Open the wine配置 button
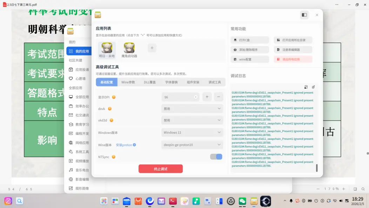 pos(250,59)
